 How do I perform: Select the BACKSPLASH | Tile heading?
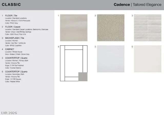tap(15, 38)
